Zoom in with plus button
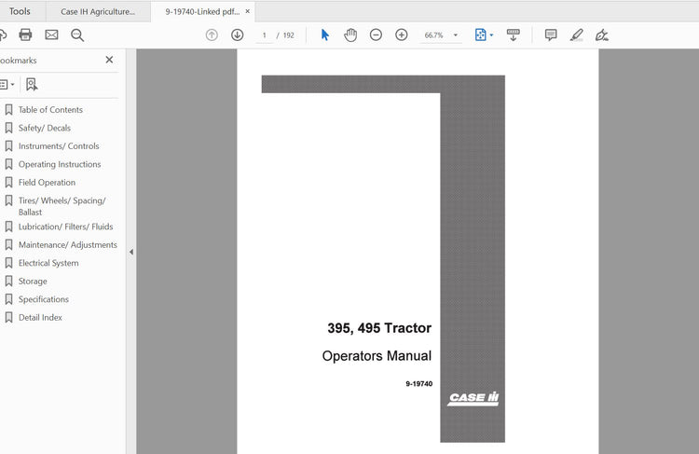 pyautogui.click(x=401, y=34)
